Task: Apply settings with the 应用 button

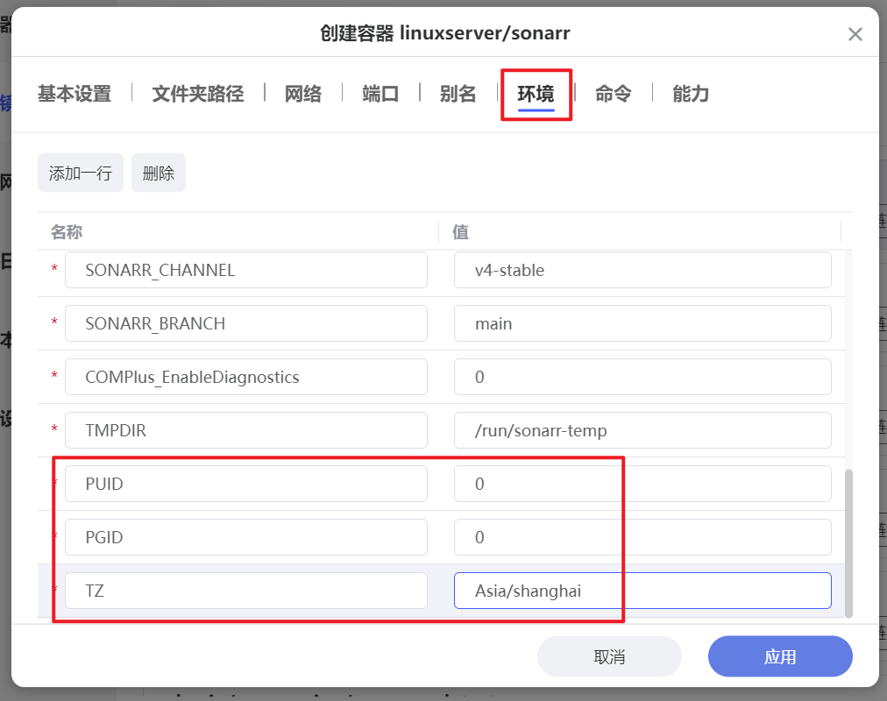Action: (x=780, y=656)
